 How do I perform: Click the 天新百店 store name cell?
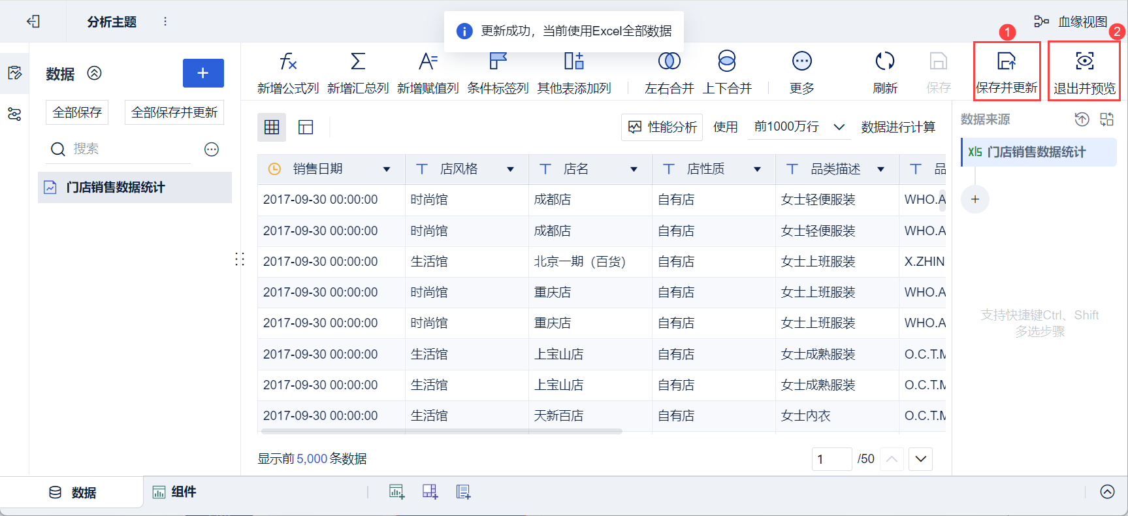pos(590,416)
